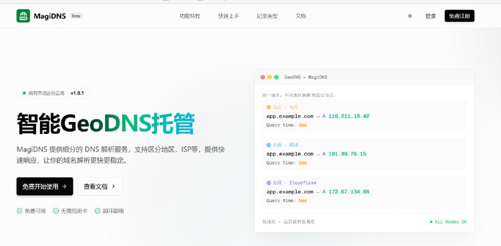Click the purple globe icon beside 美国 Cloudflare
Image resolution: width=501 pixels, height=246 pixels.
point(269,183)
